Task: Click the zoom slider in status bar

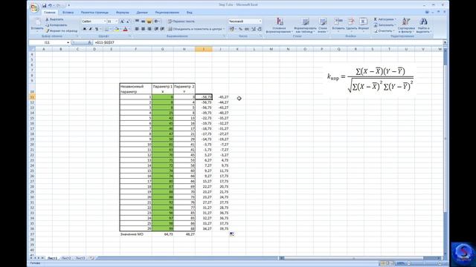Action: click(425, 263)
